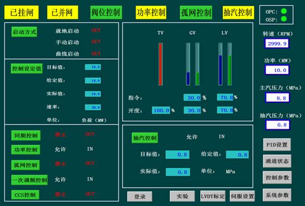
Task: Open the PID设置 page
Action: 277,145
